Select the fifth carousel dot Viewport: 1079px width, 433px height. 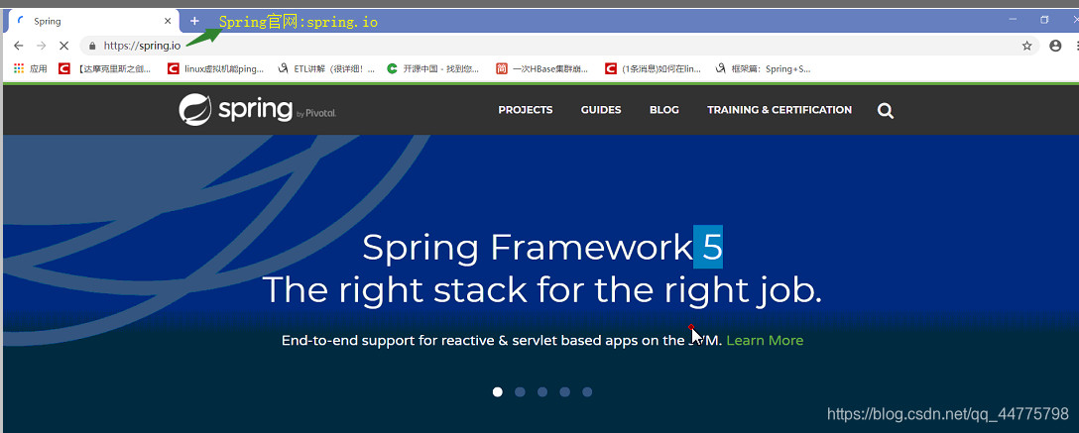pos(587,391)
